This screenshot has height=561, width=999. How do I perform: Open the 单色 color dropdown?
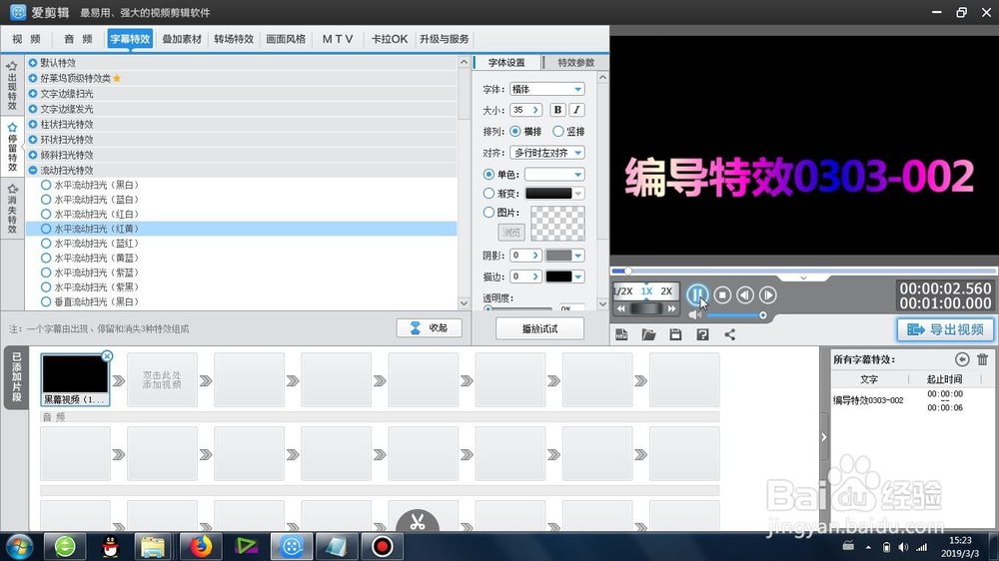[x=554, y=174]
